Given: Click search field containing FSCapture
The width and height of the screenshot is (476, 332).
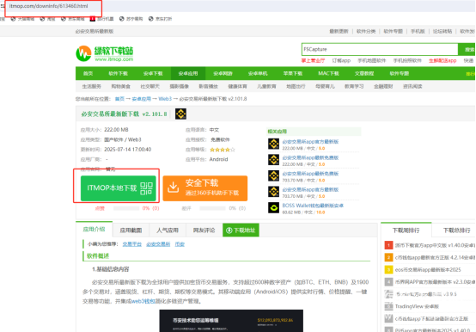Looking at the screenshot, I should [380, 49].
